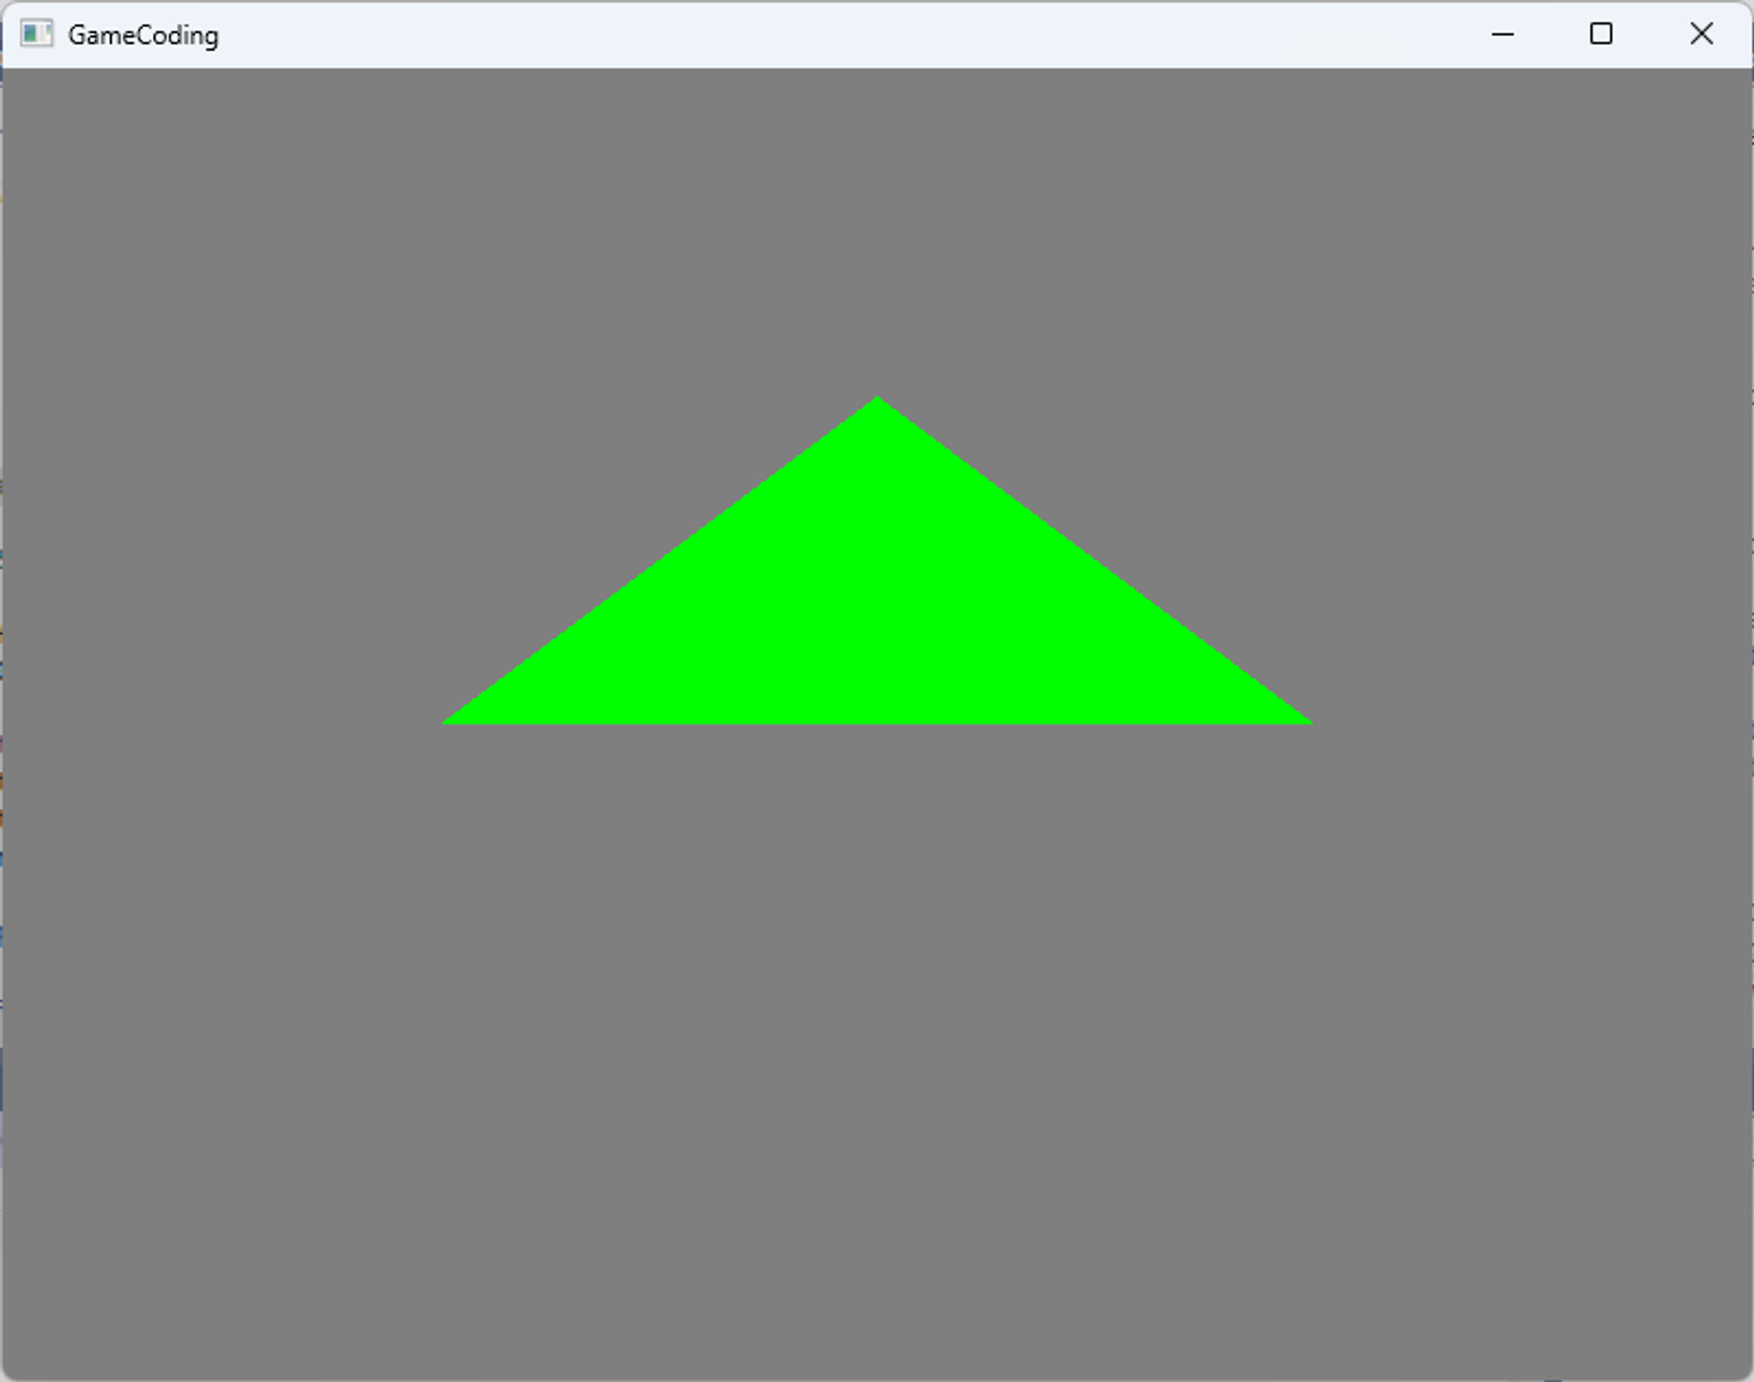Viewport: 1754px width, 1382px height.
Task: Click the top vertex of the green triangle
Action: pos(877,400)
